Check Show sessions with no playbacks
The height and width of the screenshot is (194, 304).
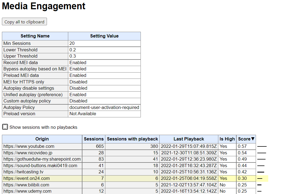click(5, 127)
